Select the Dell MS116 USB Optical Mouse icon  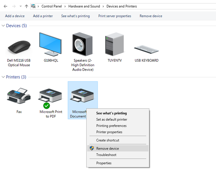tap(19, 47)
